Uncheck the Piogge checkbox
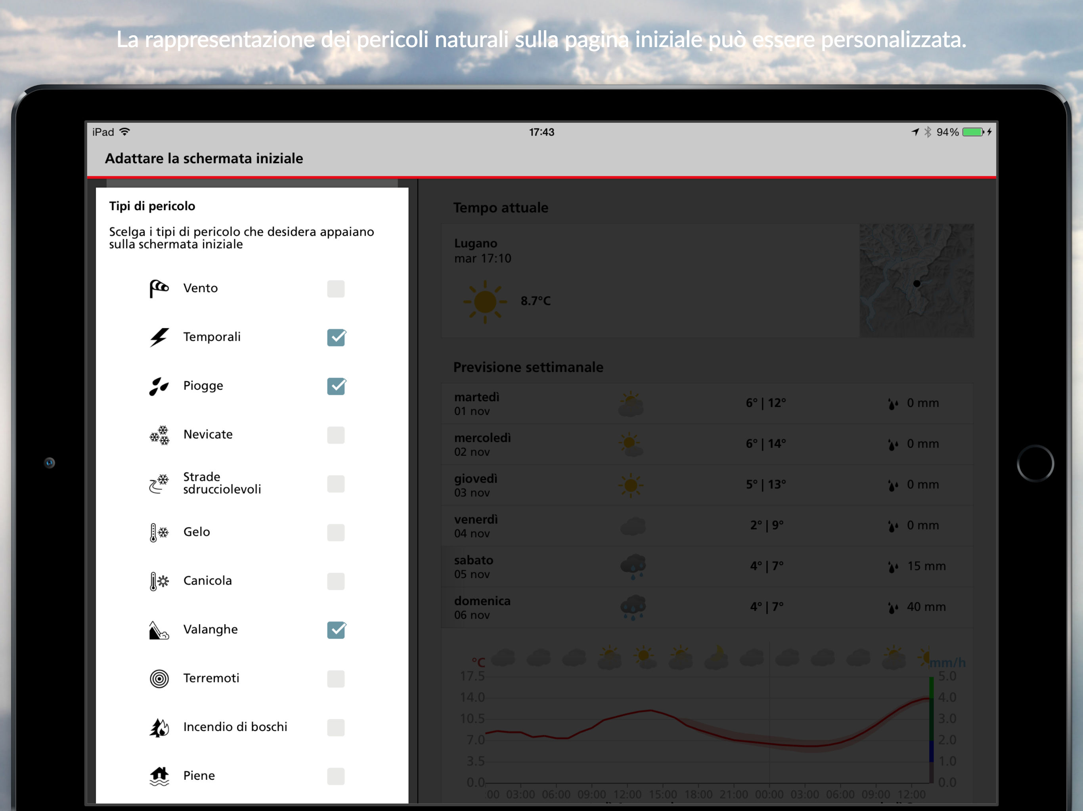 (336, 386)
